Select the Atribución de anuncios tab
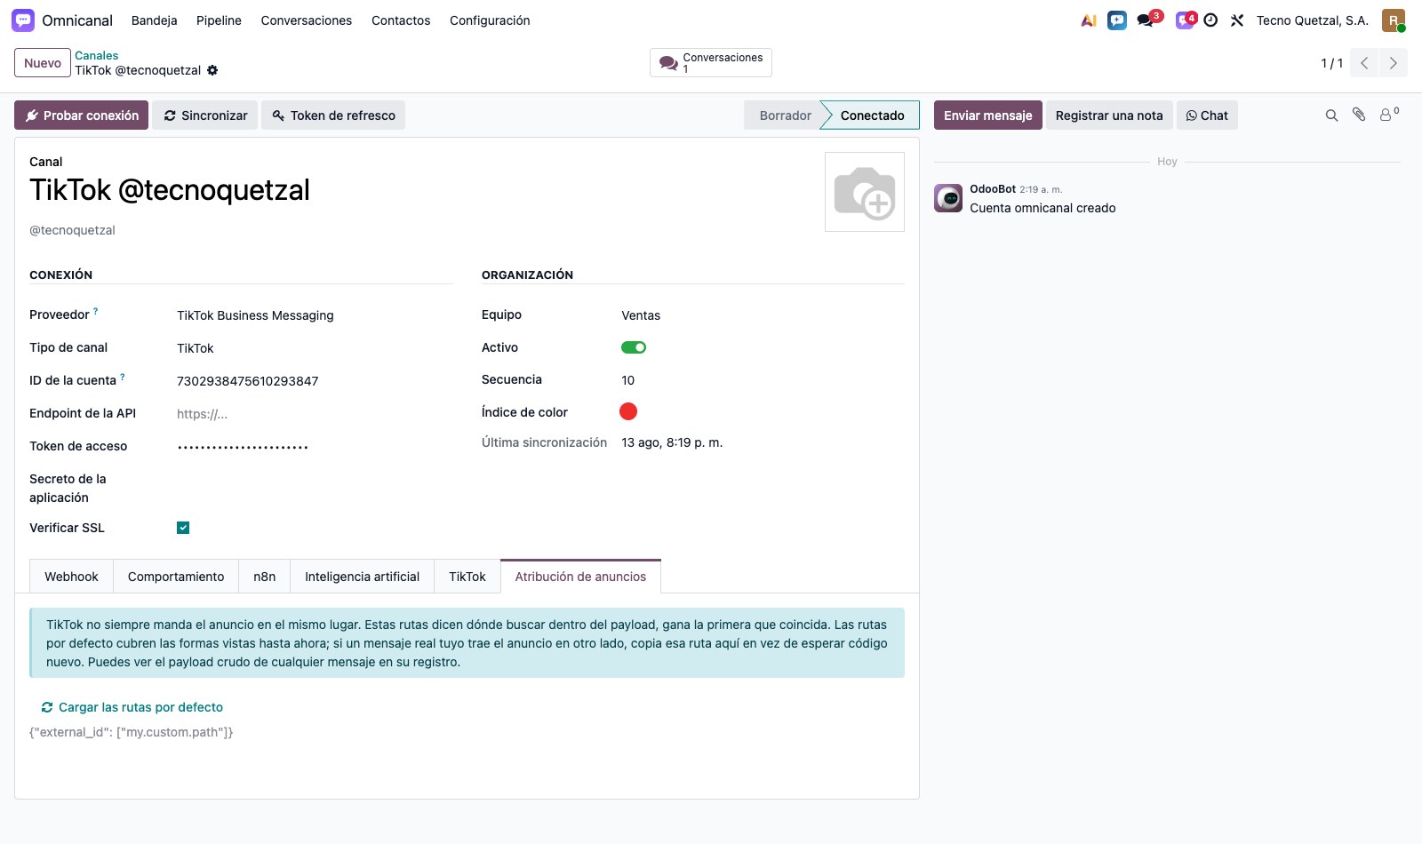The image size is (1422, 844). pos(580,577)
